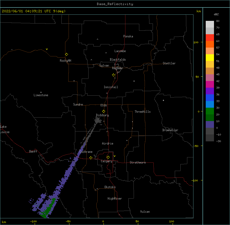The width and height of the screenshot is (230, 225).
Task: Click the 80 dBZ white color swatch
Action: [x=210, y=24]
